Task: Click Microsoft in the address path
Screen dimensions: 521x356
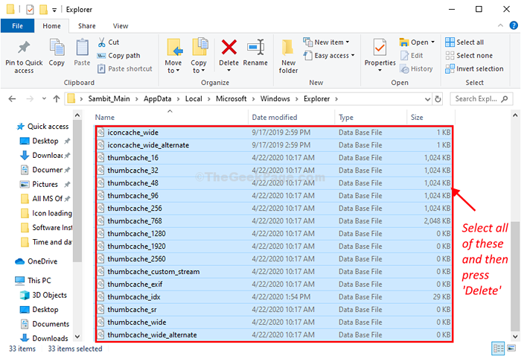Action: (x=231, y=99)
